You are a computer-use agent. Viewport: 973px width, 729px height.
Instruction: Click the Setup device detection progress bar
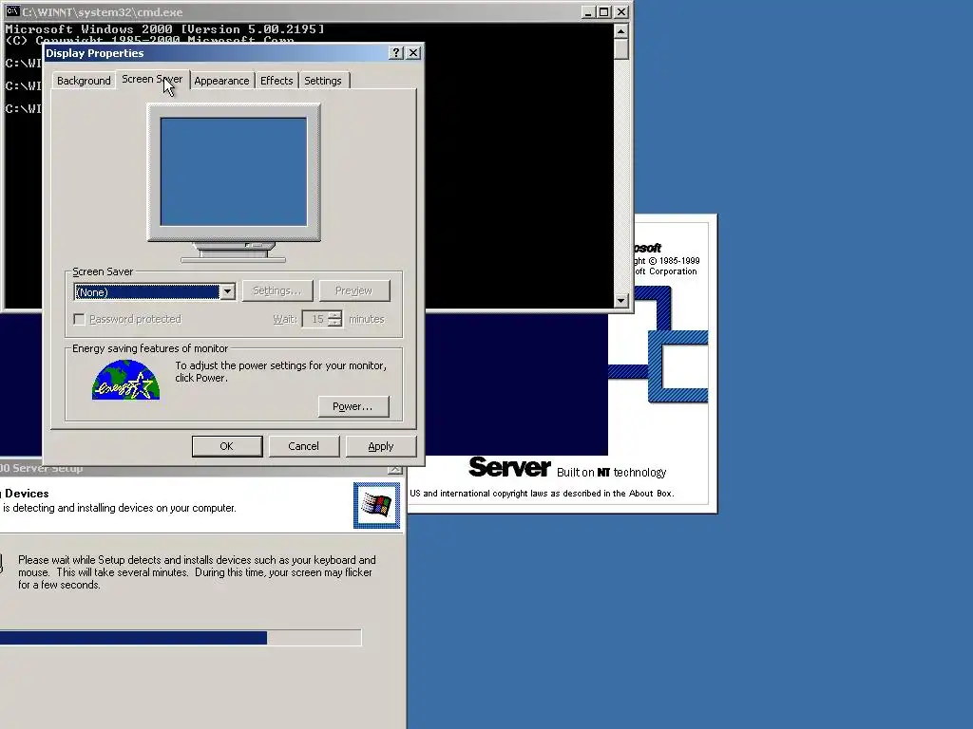181,638
